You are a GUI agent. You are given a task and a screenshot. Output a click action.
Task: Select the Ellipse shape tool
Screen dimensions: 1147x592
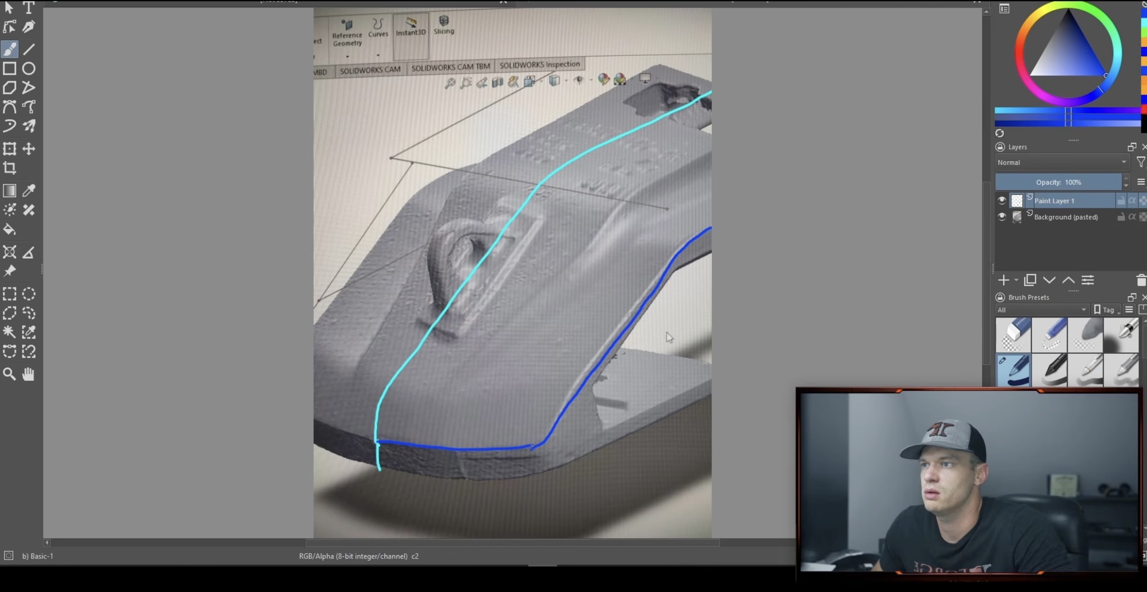coord(29,68)
